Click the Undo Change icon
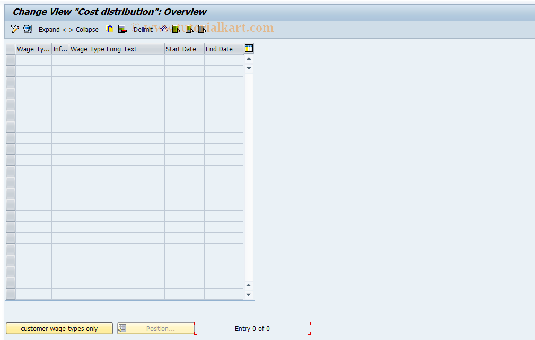 tap(163, 29)
